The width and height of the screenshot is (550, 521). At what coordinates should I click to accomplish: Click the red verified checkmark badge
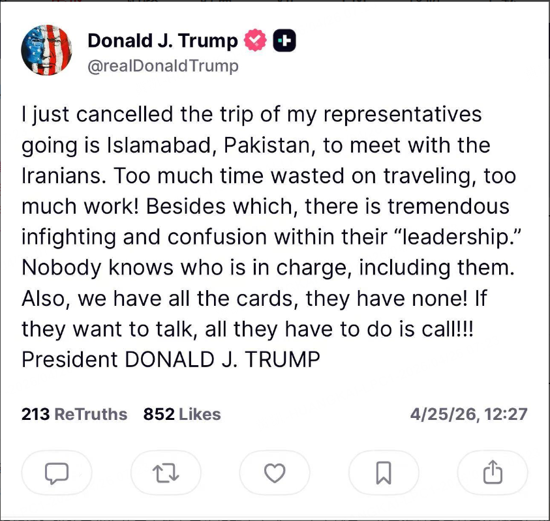point(255,41)
